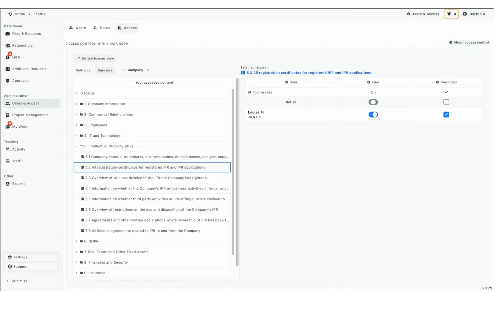
Task: Click Users & Access sidebar icon
Action: [7, 103]
